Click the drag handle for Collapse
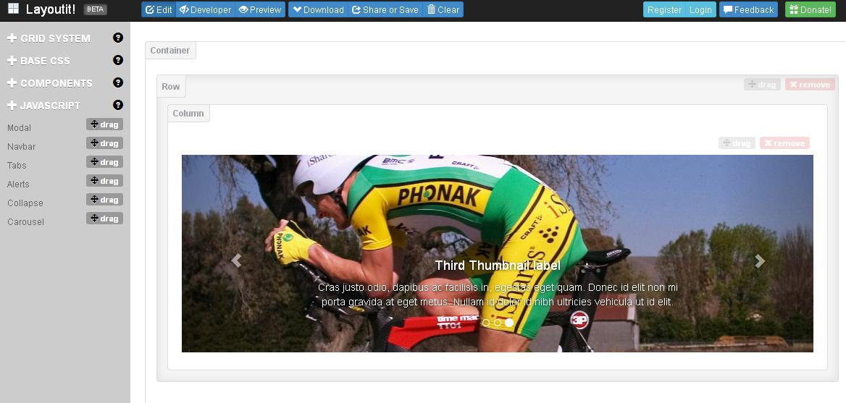The height and width of the screenshot is (403, 846). [x=105, y=200]
